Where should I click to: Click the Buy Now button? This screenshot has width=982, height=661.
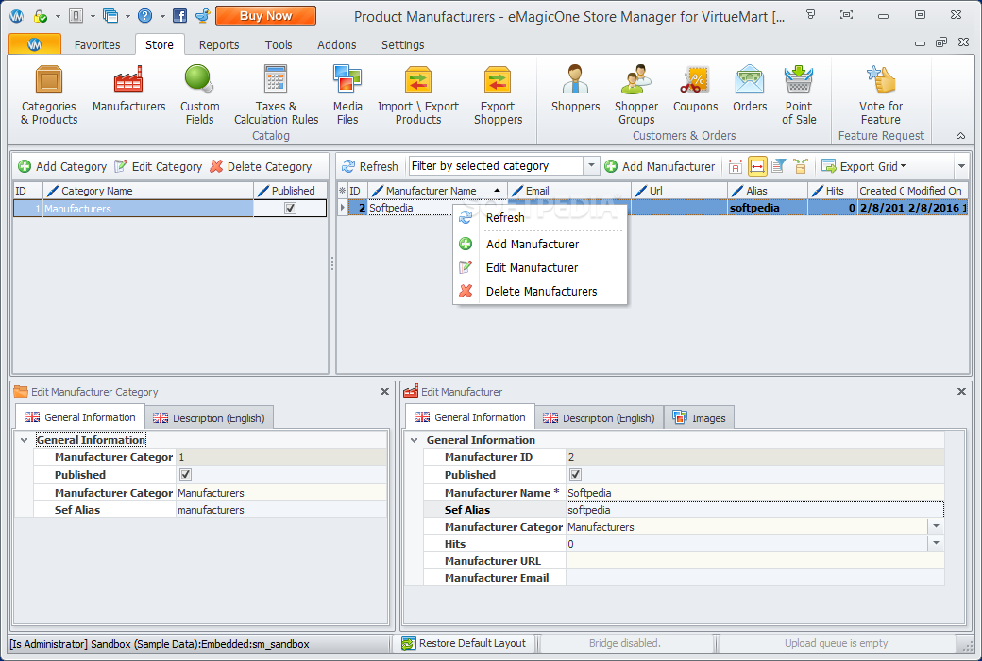pos(265,16)
